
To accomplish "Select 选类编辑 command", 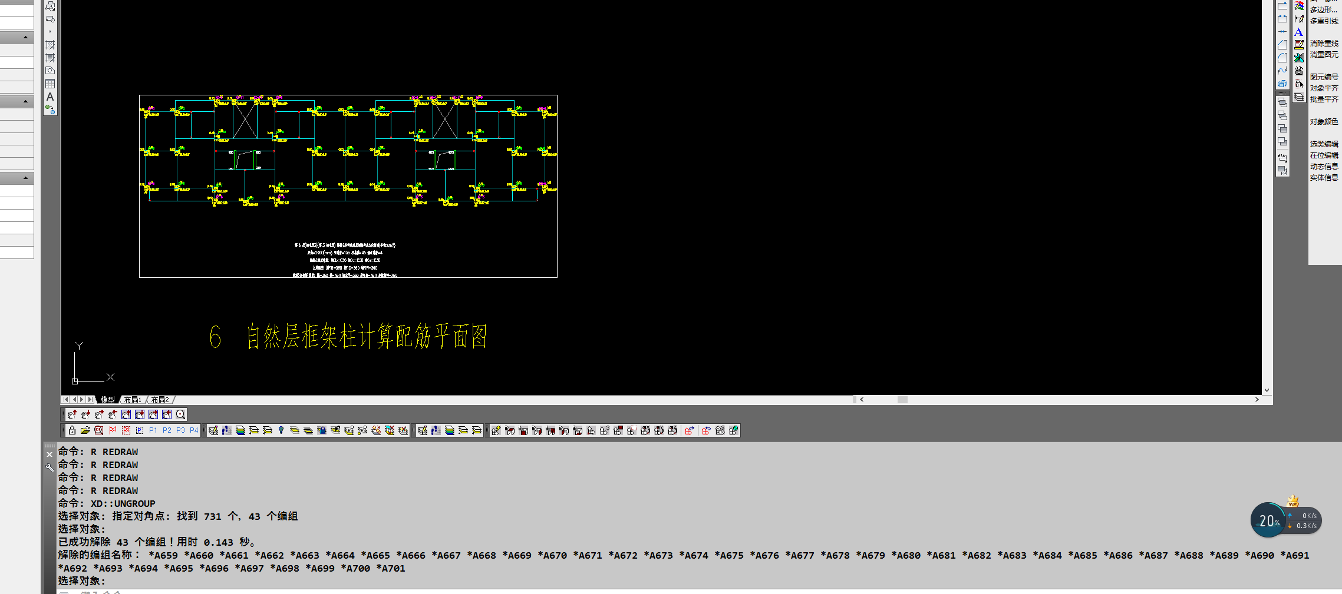I will coord(1324,144).
